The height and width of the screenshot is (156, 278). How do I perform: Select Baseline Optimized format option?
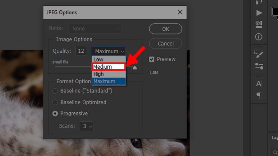coord(55,102)
